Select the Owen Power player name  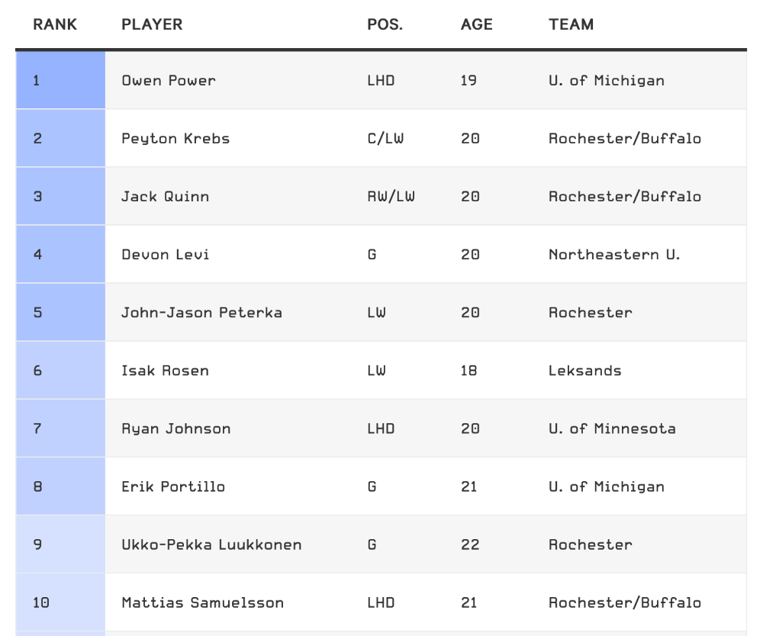coord(169,80)
